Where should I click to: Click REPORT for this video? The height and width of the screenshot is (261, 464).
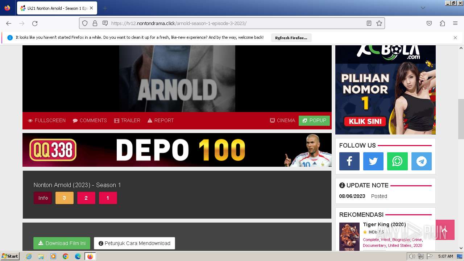coord(161,120)
